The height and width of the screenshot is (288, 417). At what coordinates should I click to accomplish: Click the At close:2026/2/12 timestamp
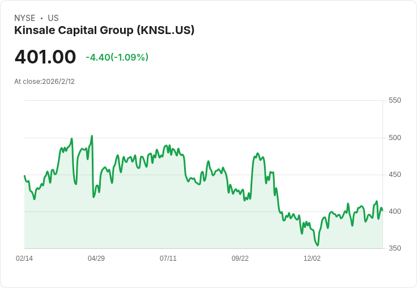click(x=44, y=82)
